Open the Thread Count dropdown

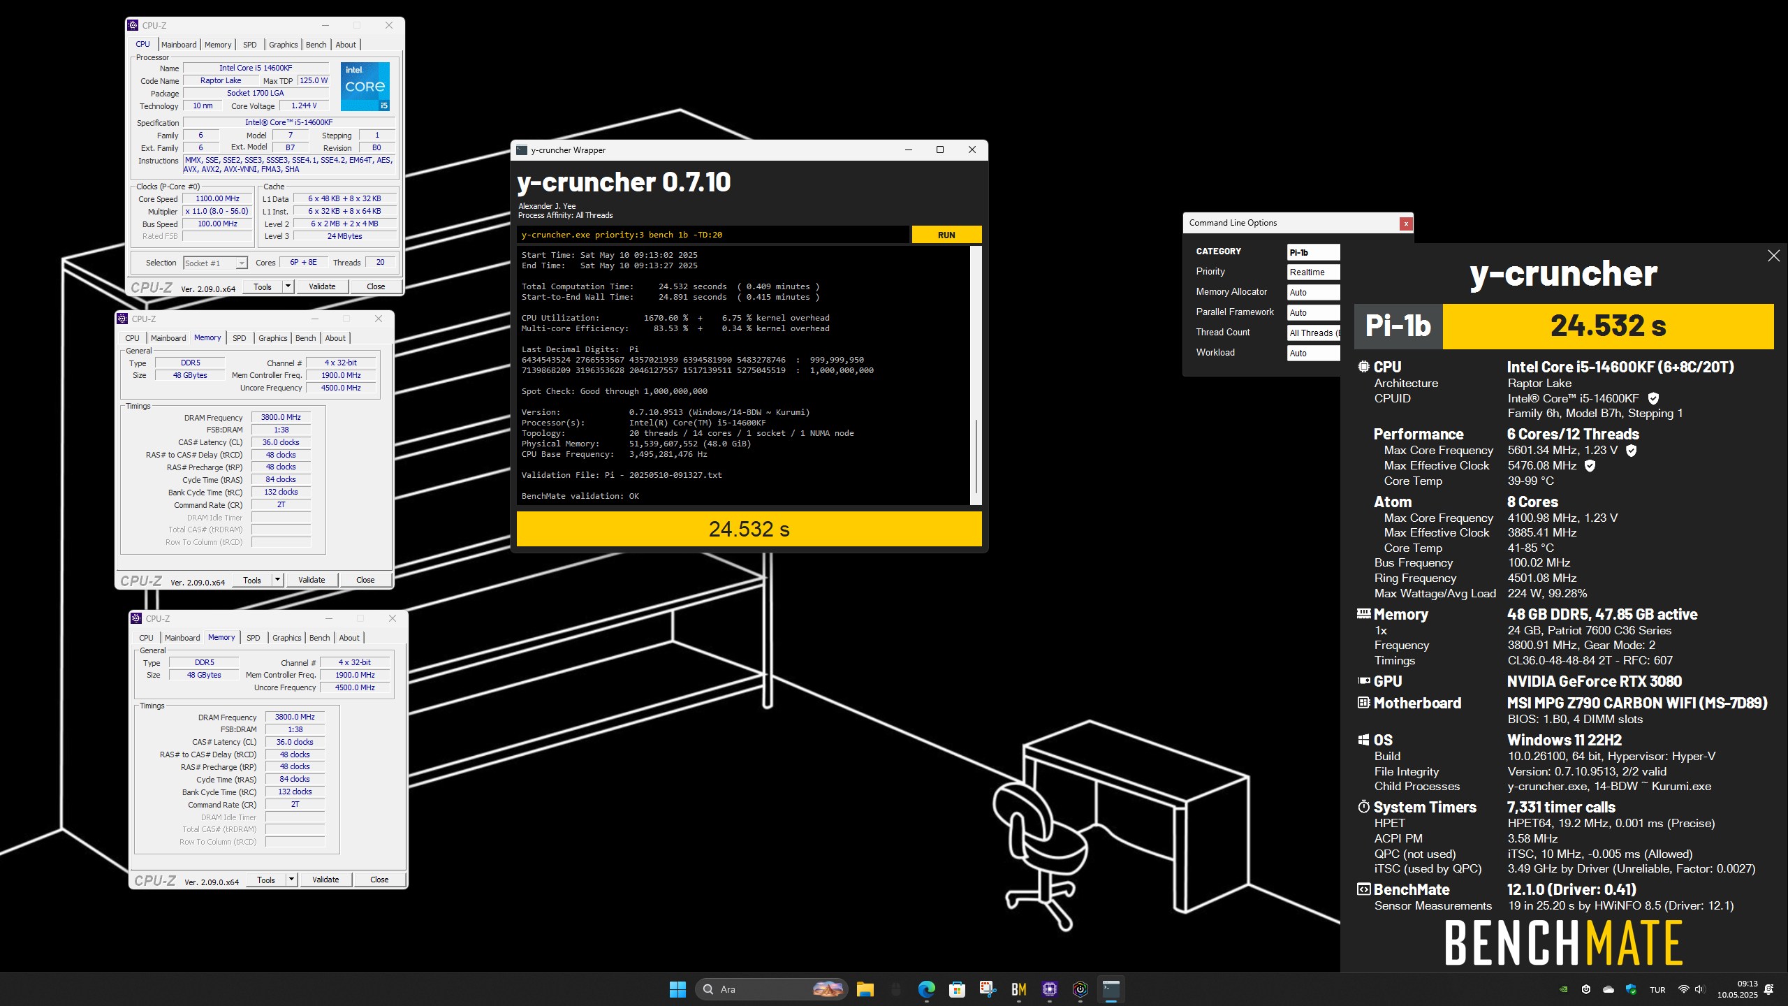coord(1313,333)
